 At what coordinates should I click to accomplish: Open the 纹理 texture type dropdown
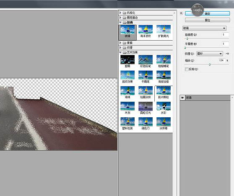210,54
